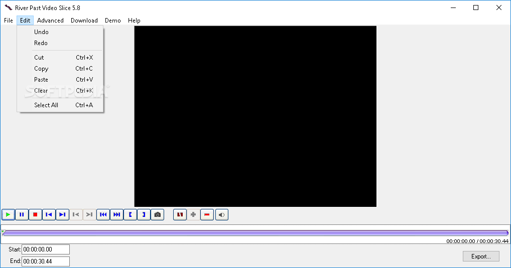Jump to the beginning with double-left arrow

[103, 215]
